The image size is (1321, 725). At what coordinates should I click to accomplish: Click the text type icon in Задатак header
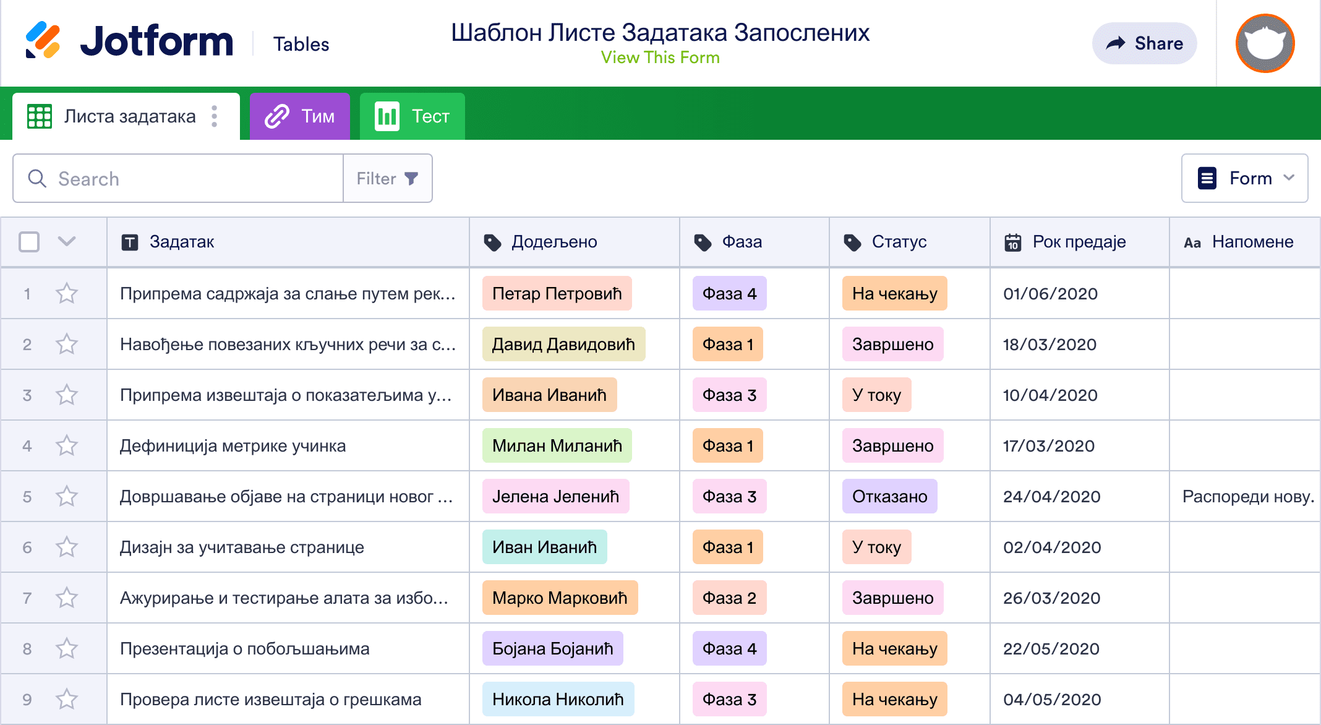pos(130,242)
